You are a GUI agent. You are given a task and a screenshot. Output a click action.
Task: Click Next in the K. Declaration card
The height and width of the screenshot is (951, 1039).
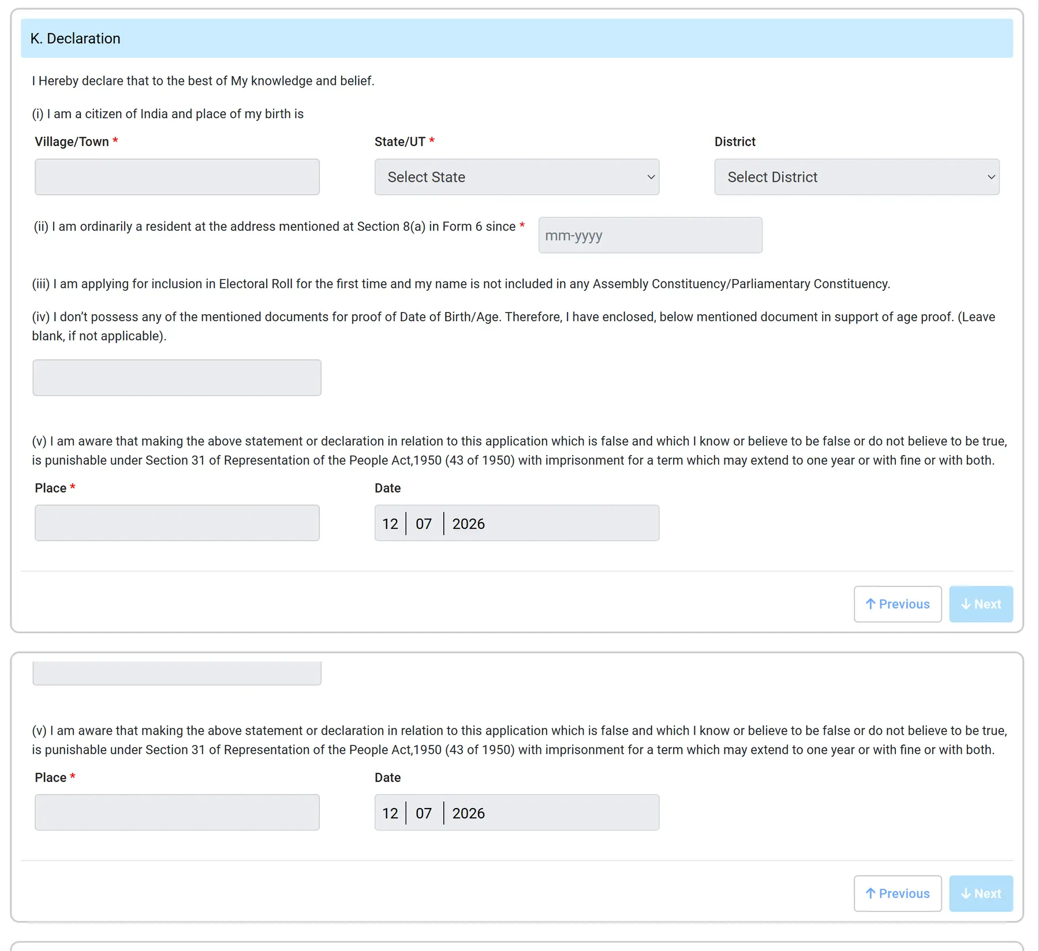pyautogui.click(x=981, y=604)
